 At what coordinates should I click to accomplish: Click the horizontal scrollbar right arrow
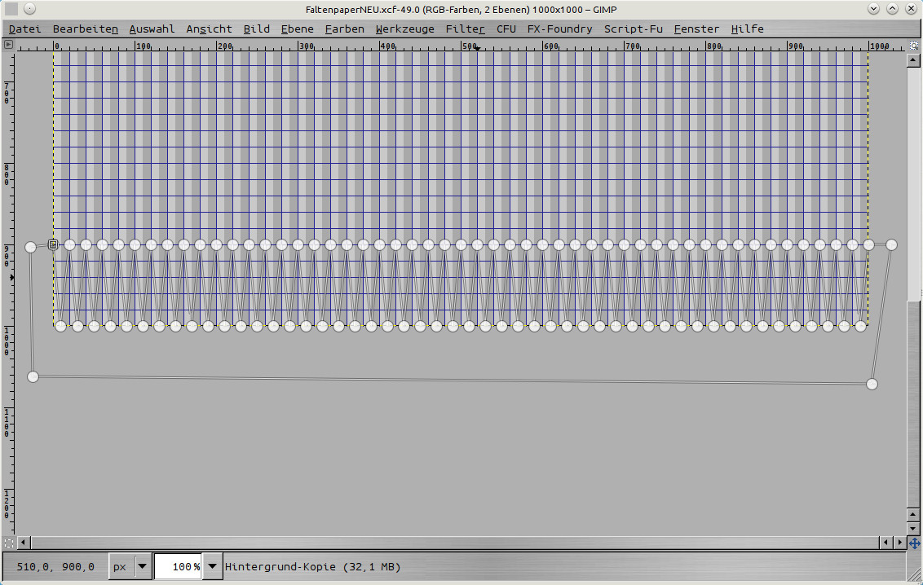click(899, 542)
